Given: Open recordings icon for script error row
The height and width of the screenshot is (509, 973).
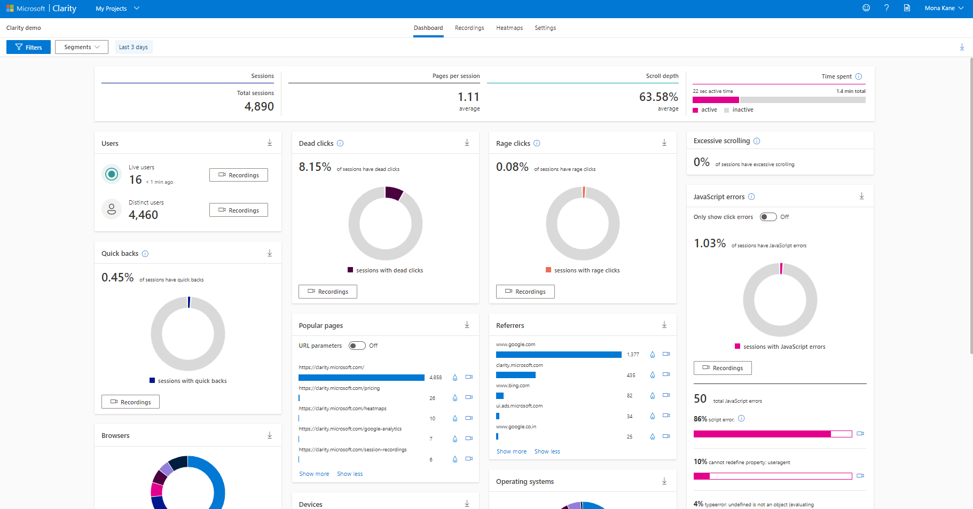Looking at the screenshot, I should pos(860,434).
